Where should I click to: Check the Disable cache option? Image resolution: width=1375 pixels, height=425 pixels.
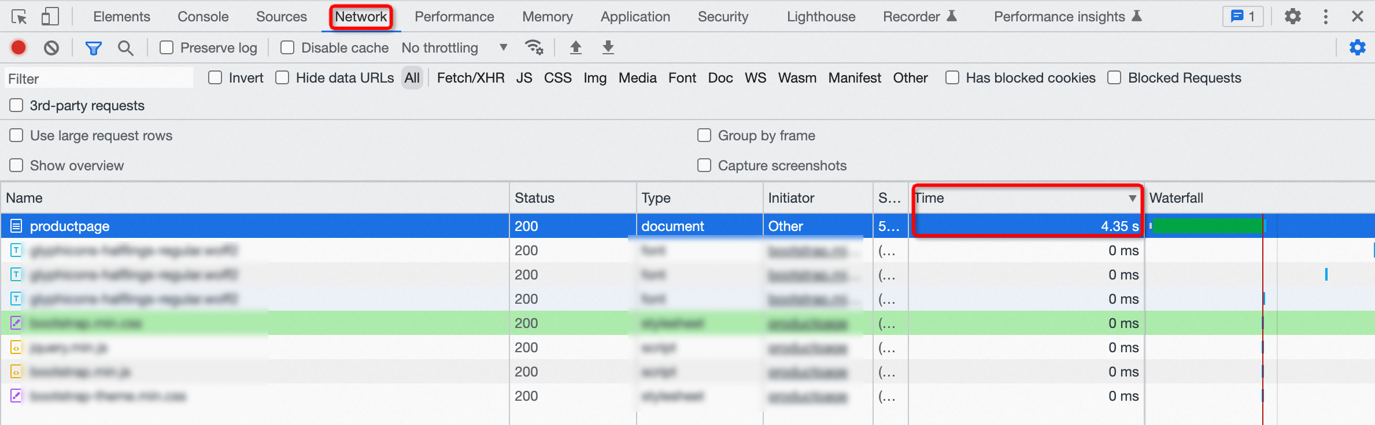coord(287,47)
